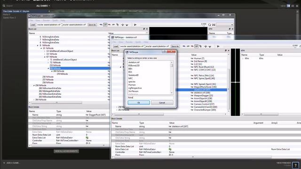The width and height of the screenshot is (301, 169).
Task: Click the down-arrow icon in back NifSkope toolbar
Action: (127, 25)
